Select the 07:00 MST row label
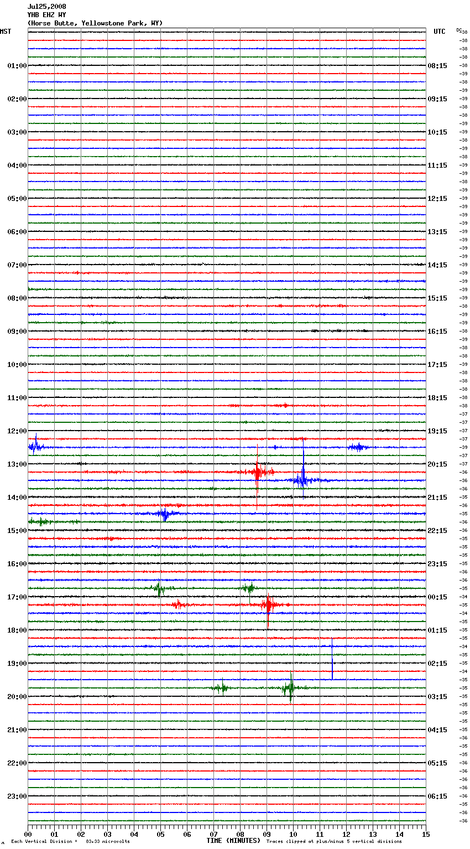 pyautogui.click(x=17, y=265)
